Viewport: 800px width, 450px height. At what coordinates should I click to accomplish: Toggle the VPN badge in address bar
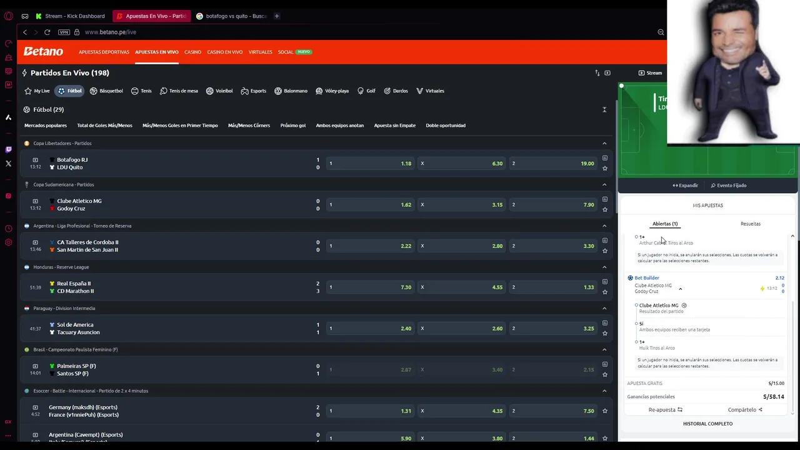pyautogui.click(x=64, y=32)
